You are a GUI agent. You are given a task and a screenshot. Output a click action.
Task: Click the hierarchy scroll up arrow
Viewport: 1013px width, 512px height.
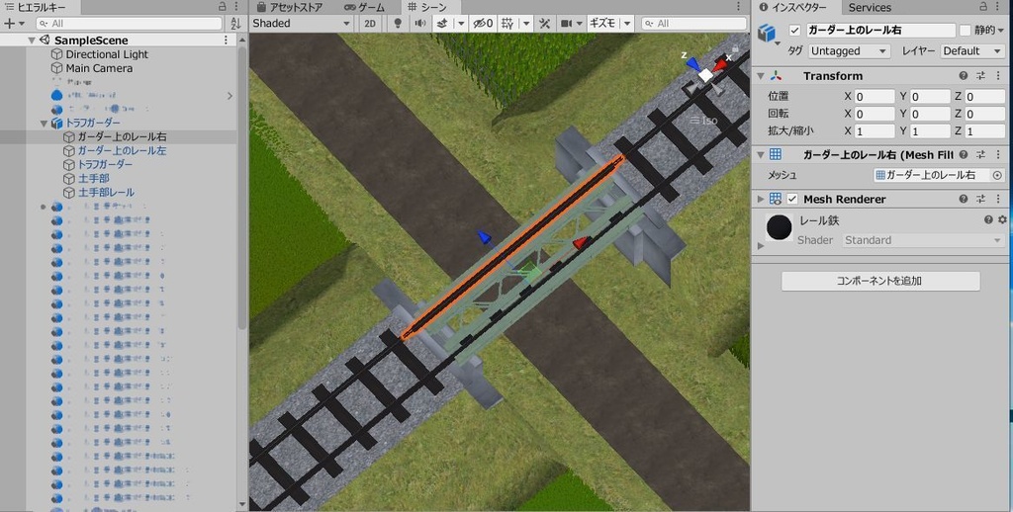242,40
